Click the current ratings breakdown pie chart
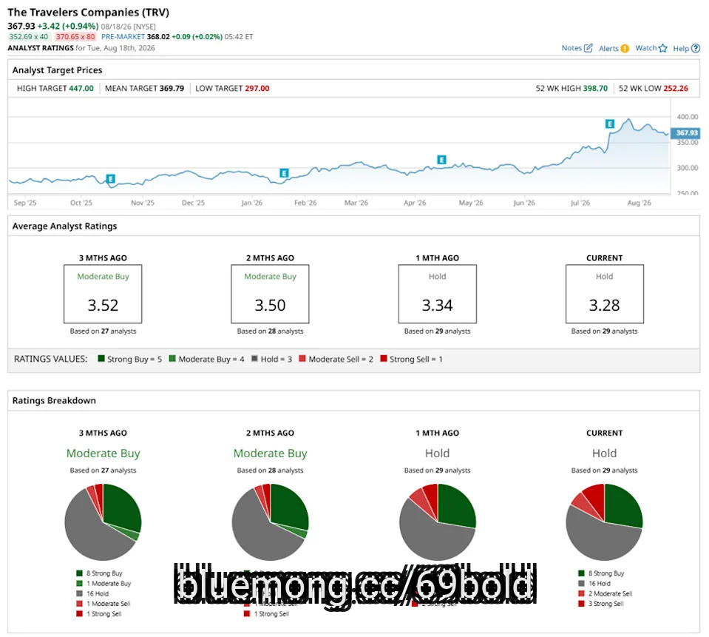 tap(604, 522)
